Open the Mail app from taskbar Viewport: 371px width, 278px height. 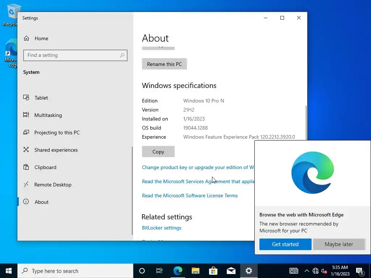tap(231, 271)
